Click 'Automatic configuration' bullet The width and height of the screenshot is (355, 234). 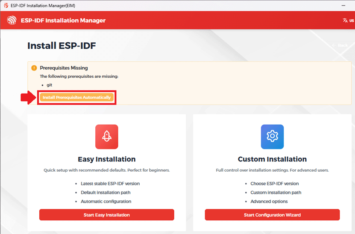106,202
